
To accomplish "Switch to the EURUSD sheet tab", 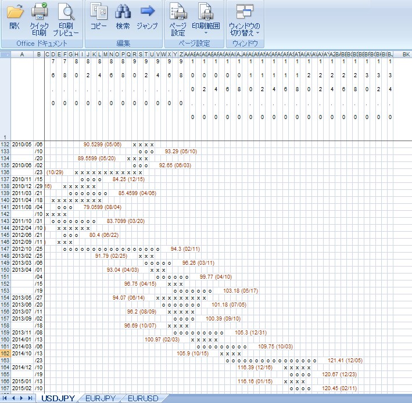I will (x=143, y=398).
